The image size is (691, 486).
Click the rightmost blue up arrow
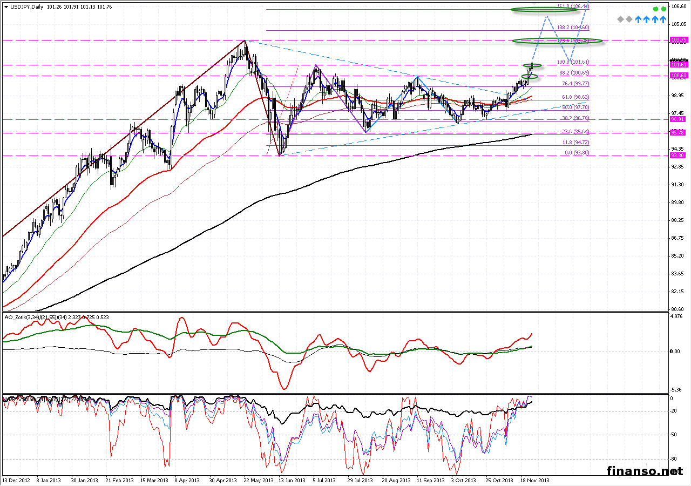663,19
